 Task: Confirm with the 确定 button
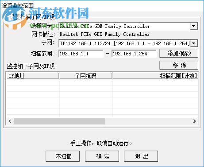tap(102, 156)
